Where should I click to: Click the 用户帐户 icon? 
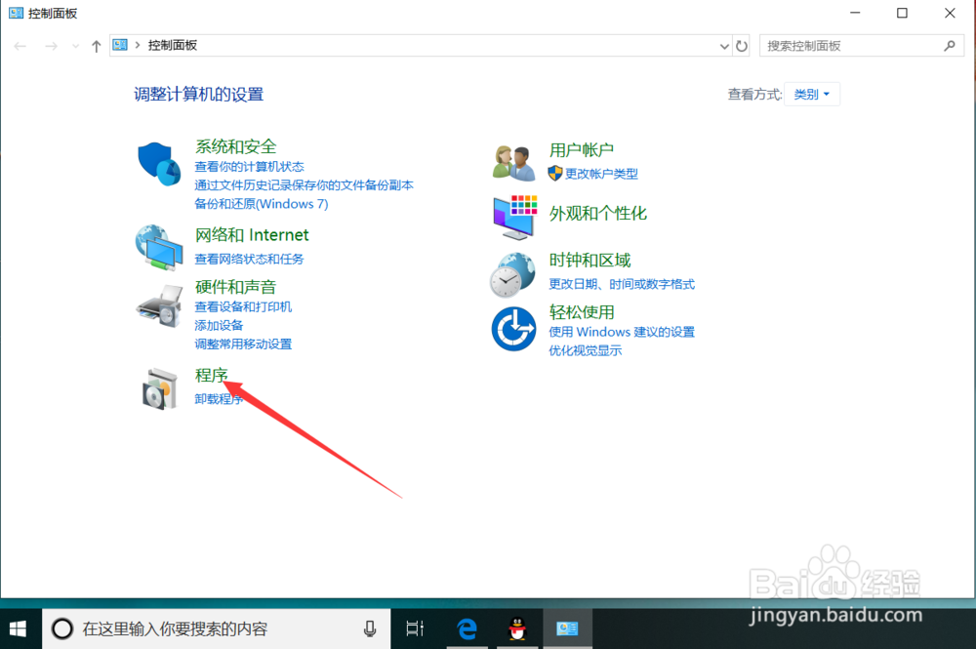pyautogui.click(x=513, y=162)
